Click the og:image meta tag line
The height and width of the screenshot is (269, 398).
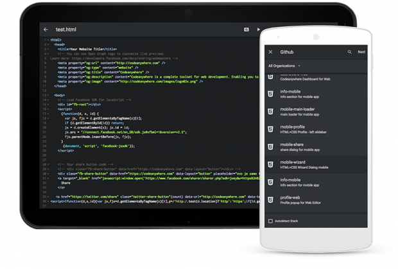point(130,82)
